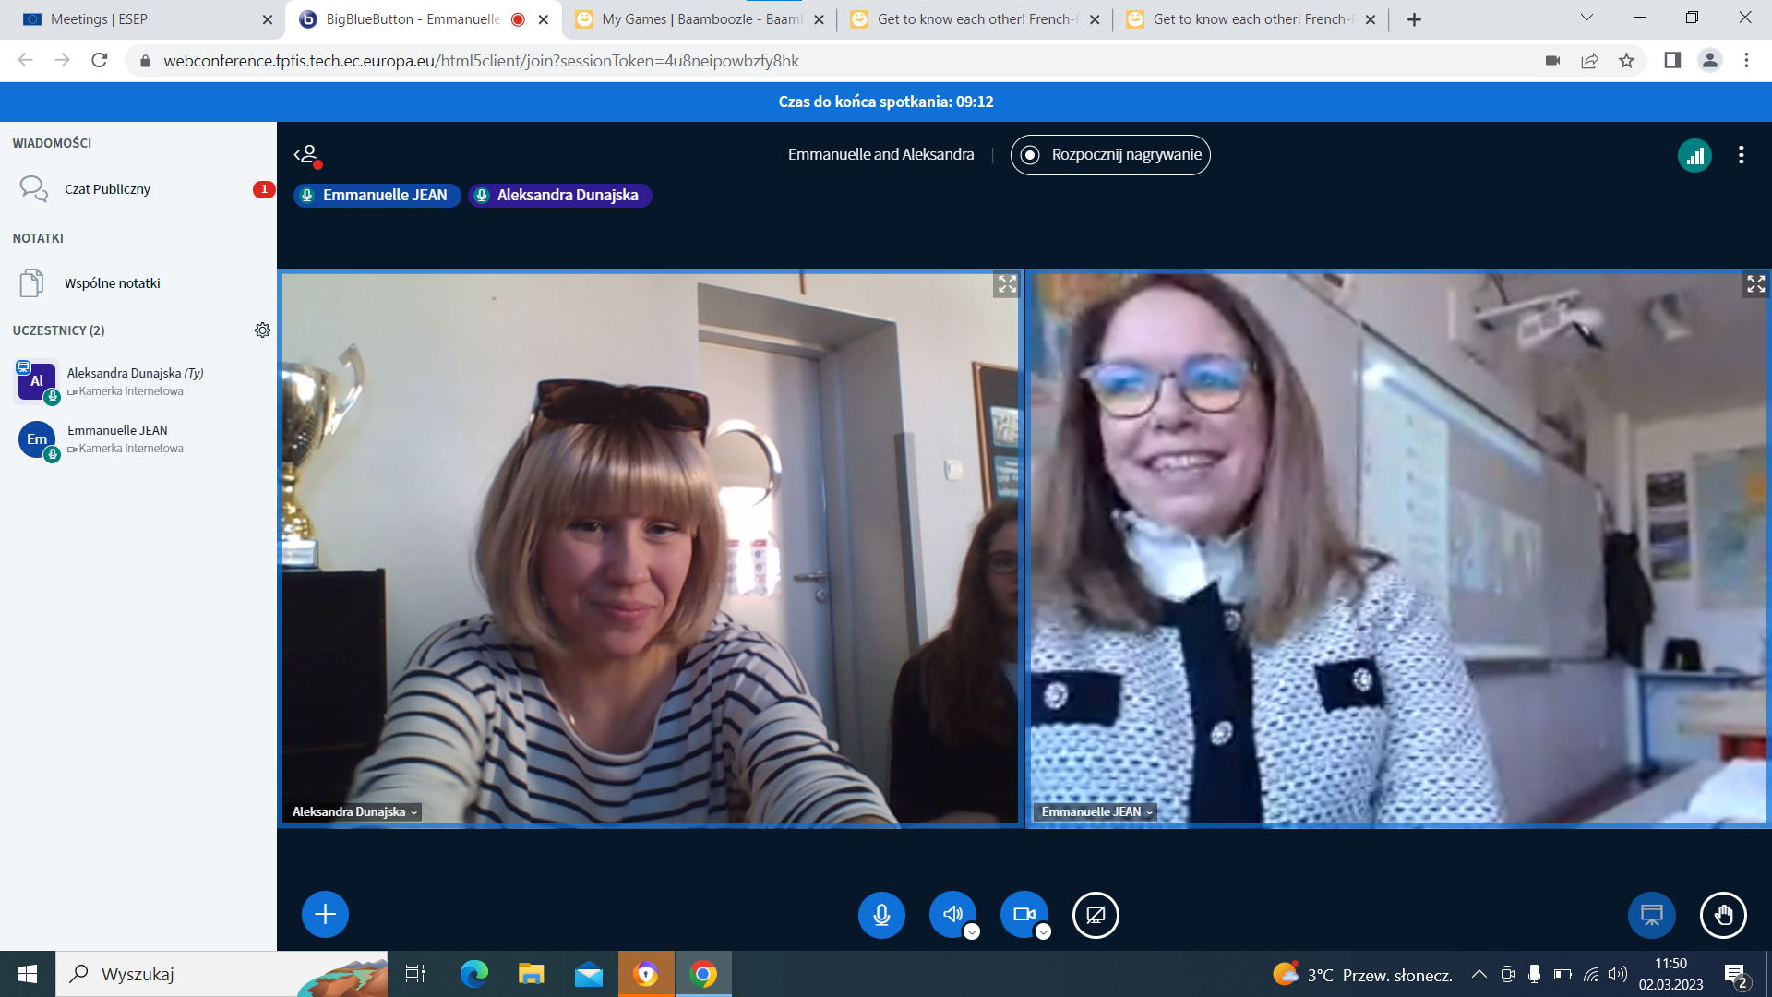Image resolution: width=1772 pixels, height=997 pixels.
Task: Open the Chrome profile icon
Action: [x=1709, y=61]
